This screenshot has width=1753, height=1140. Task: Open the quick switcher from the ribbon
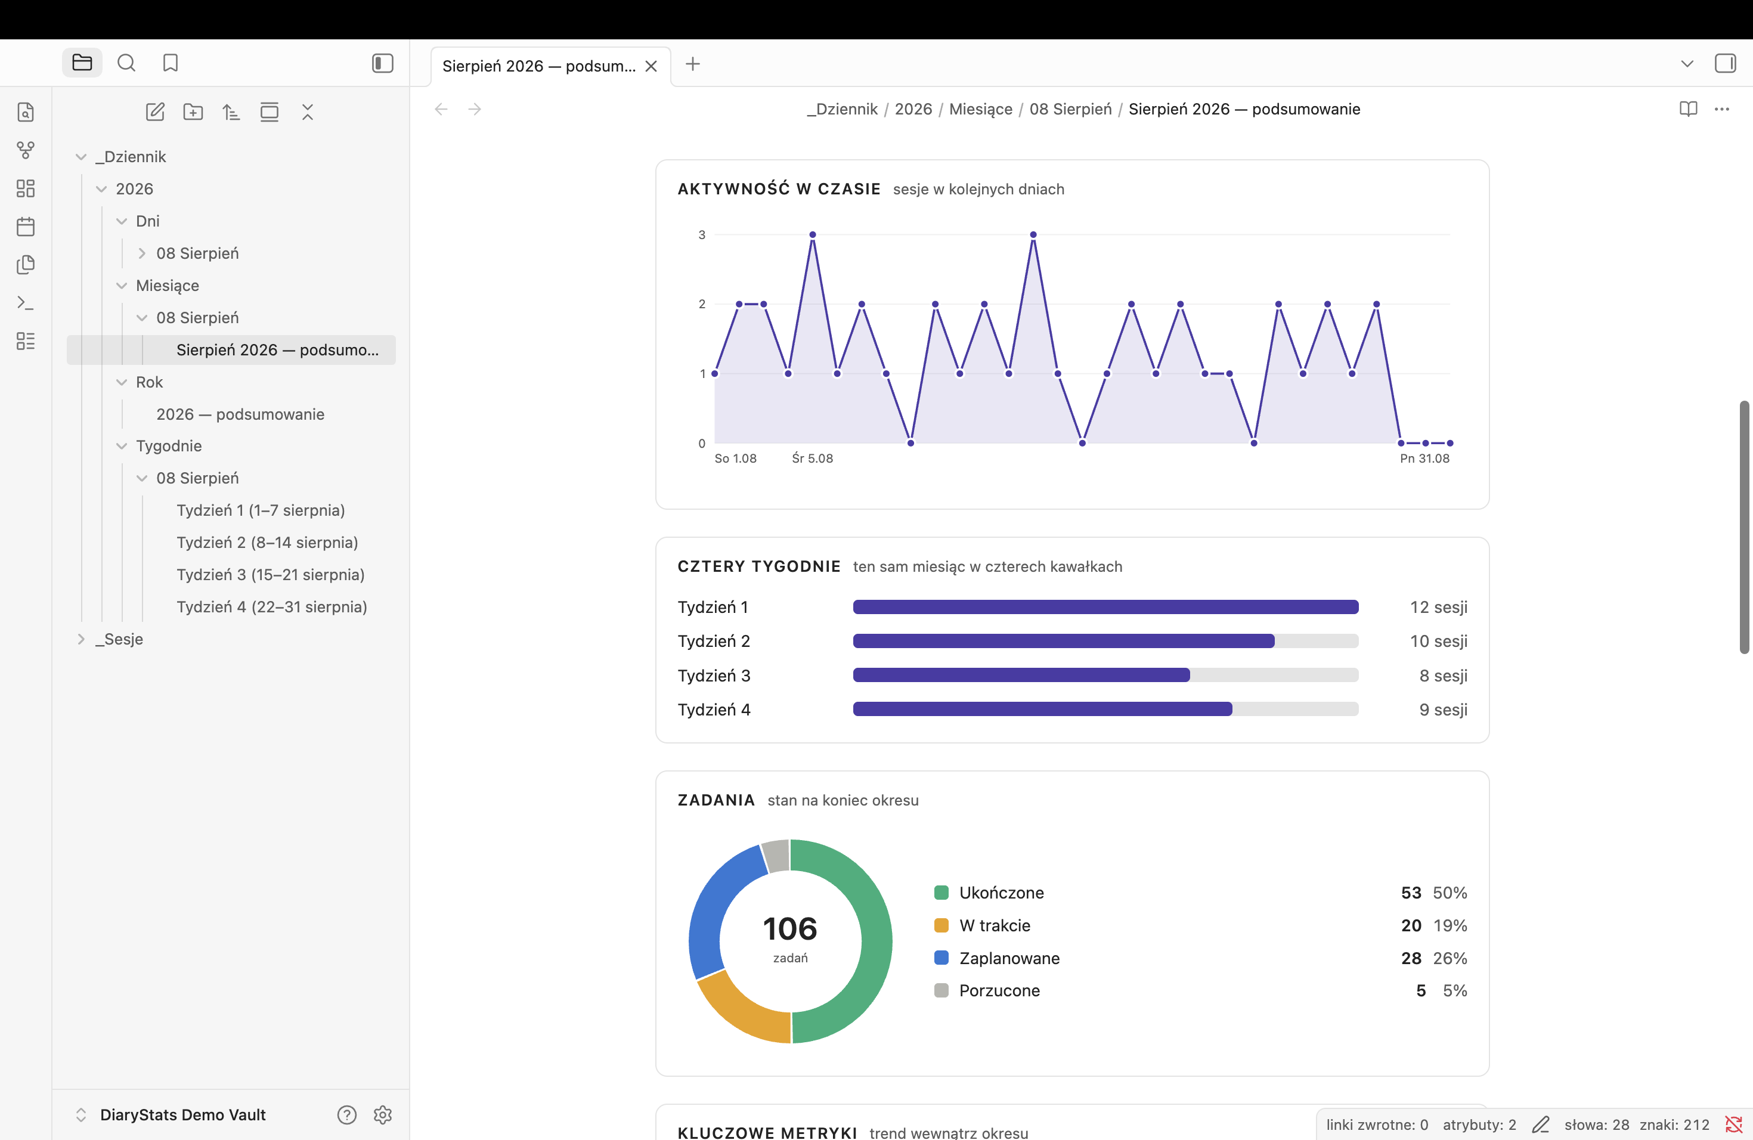[26, 112]
